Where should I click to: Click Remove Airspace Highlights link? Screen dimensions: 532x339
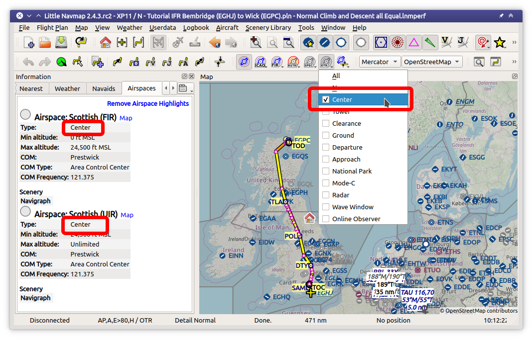click(148, 103)
